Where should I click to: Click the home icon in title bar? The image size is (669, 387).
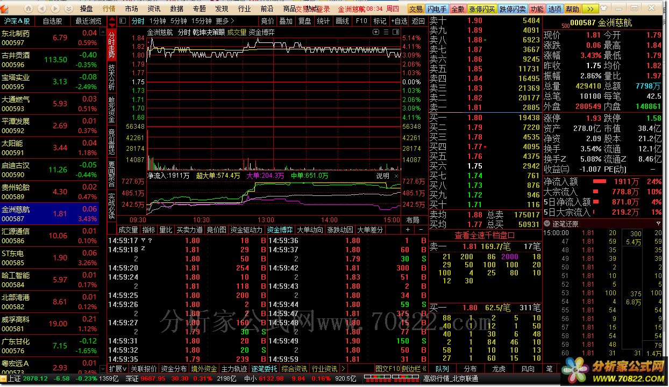(x=29, y=9)
